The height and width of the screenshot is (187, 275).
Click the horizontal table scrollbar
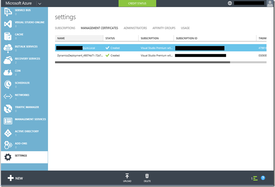tap(142, 62)
